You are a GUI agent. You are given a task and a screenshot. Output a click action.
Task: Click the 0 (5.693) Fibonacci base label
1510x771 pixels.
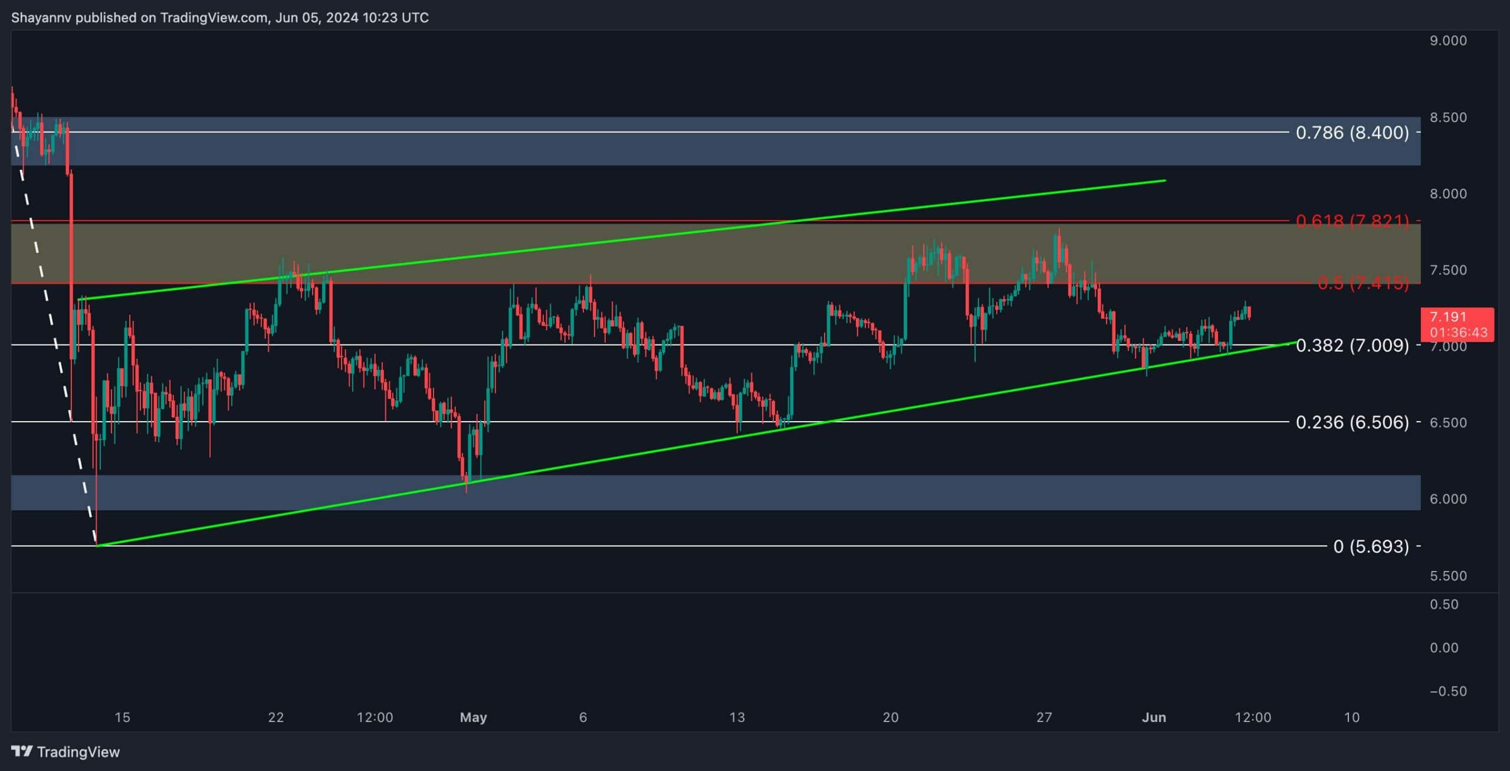(1371, 546)
